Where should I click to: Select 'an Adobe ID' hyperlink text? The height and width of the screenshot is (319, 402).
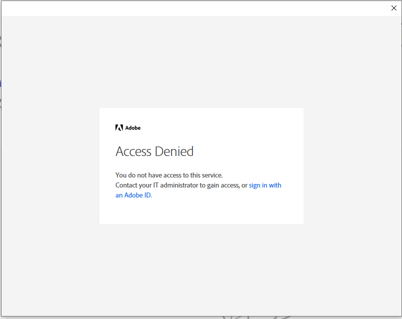133,195
